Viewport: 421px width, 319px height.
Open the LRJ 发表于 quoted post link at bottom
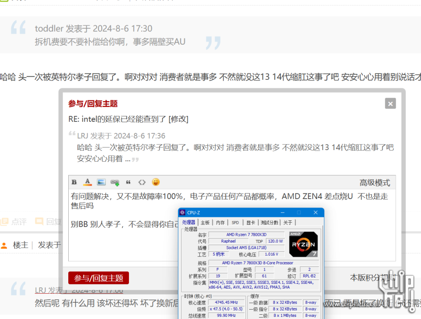point(79,291)
